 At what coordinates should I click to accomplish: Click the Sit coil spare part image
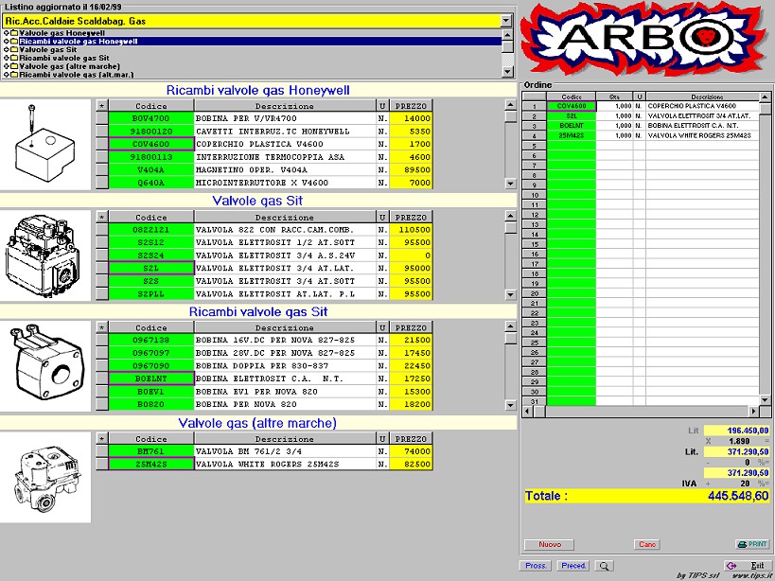tap(45, 366)
